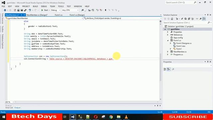Collapse the gymVideo project node

165,29
